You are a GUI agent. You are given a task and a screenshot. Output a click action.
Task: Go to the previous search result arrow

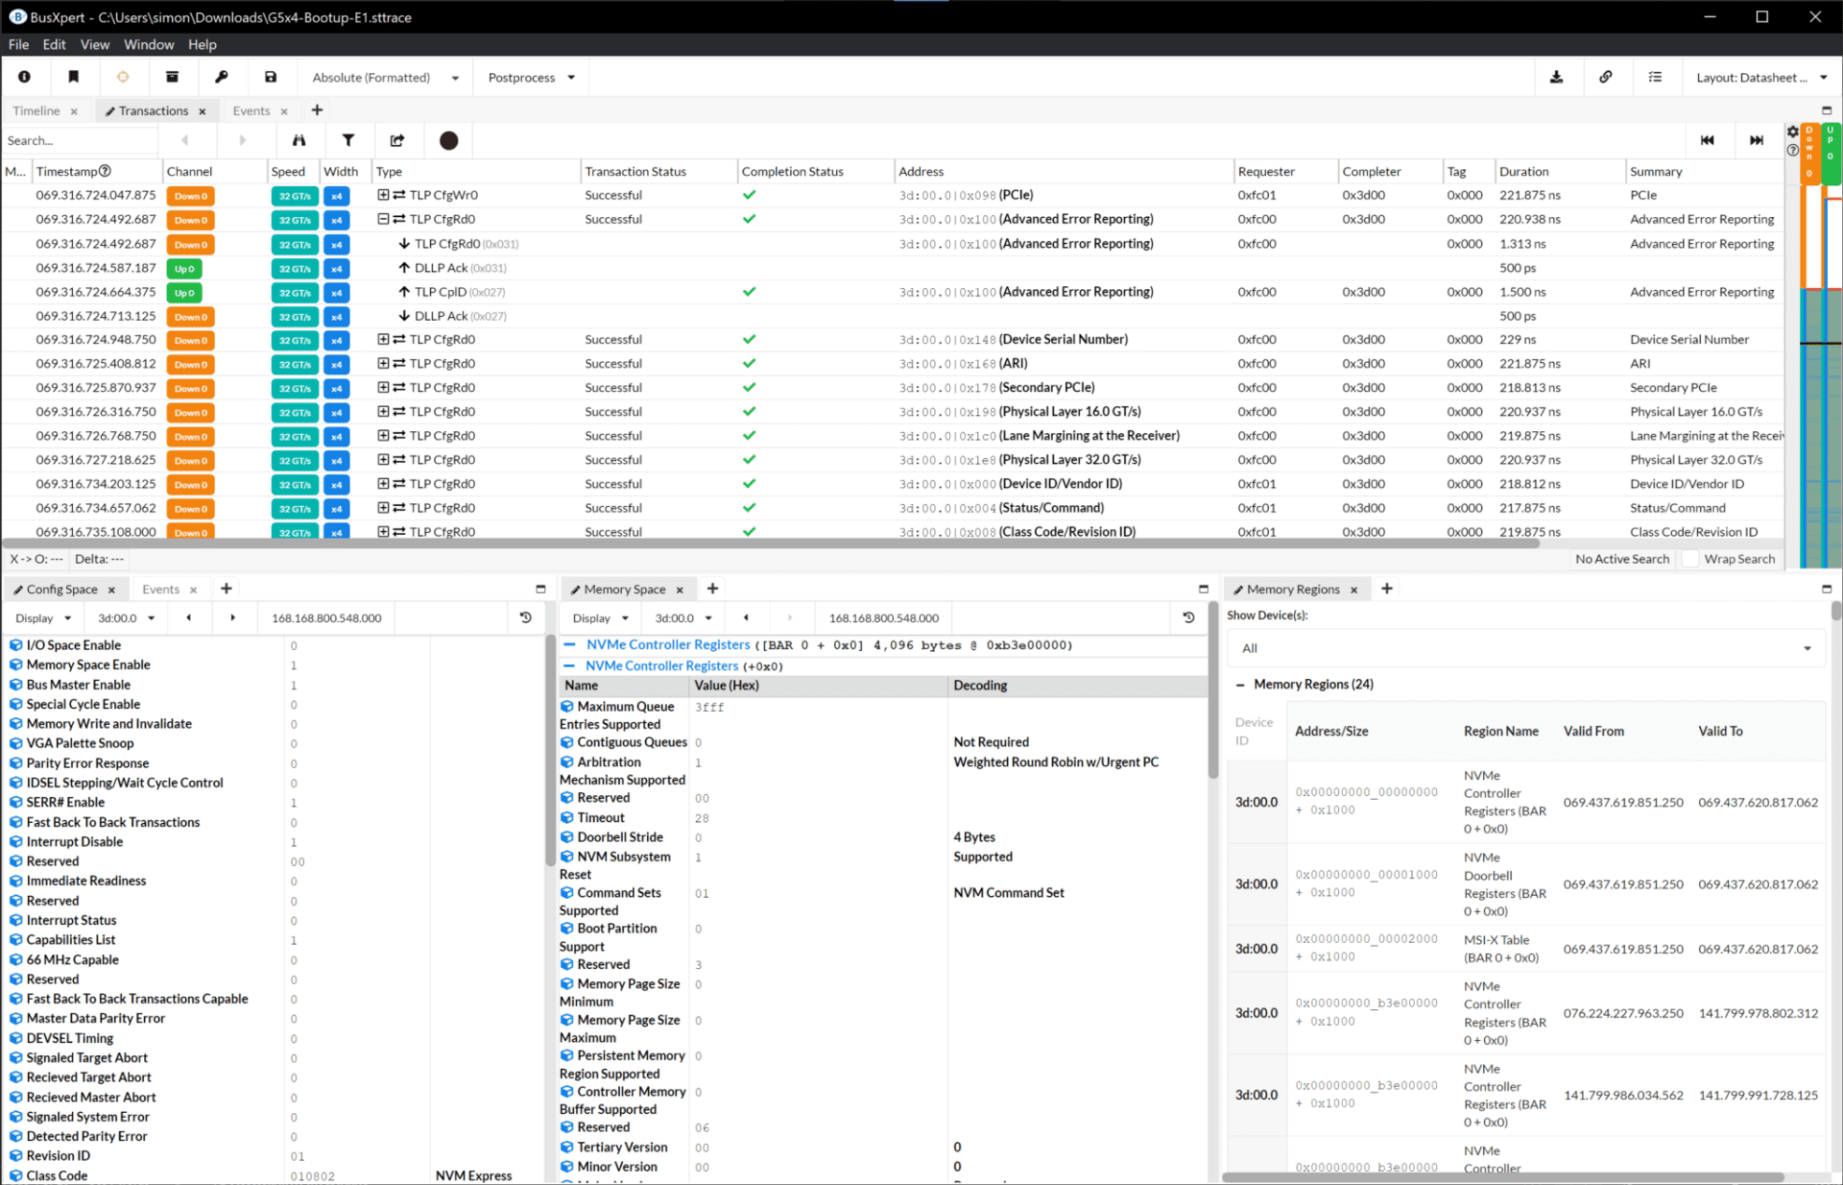point(185,140)
